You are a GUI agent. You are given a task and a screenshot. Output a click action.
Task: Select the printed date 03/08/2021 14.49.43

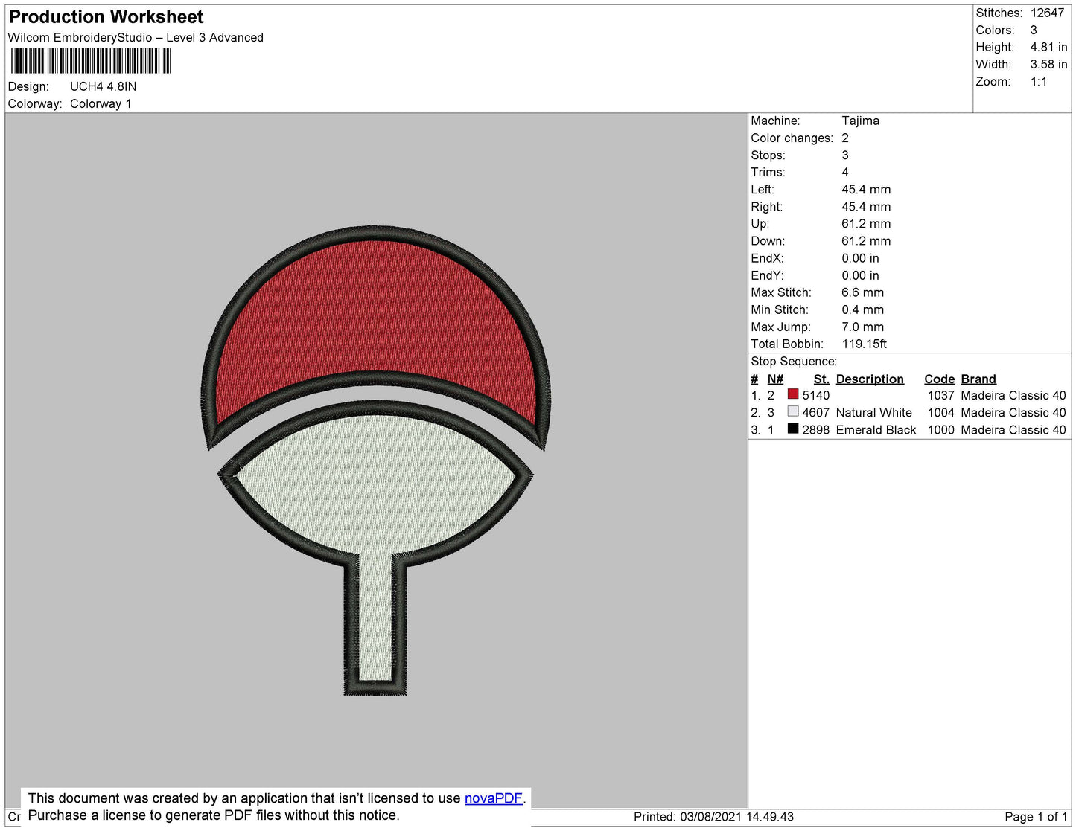[x=736, y=816]
